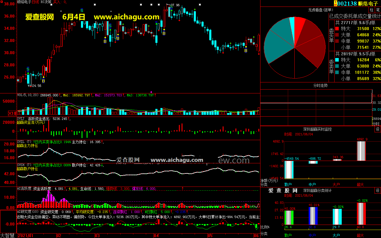Click the 2021/01 date label on the time axis
The image size is (381, 238).
click(26, 236)
